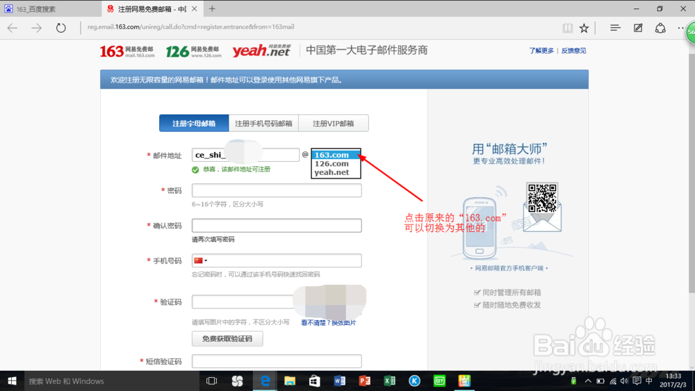Choose 126.com from domain list
Image resolution: width=695 pixels, height=391 pixels.
(x=336, y=164)
